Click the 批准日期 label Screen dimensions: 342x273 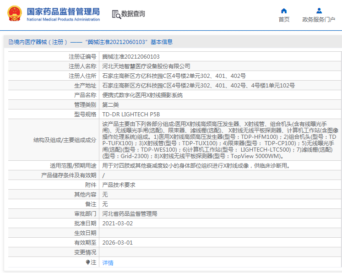point(85,224)
